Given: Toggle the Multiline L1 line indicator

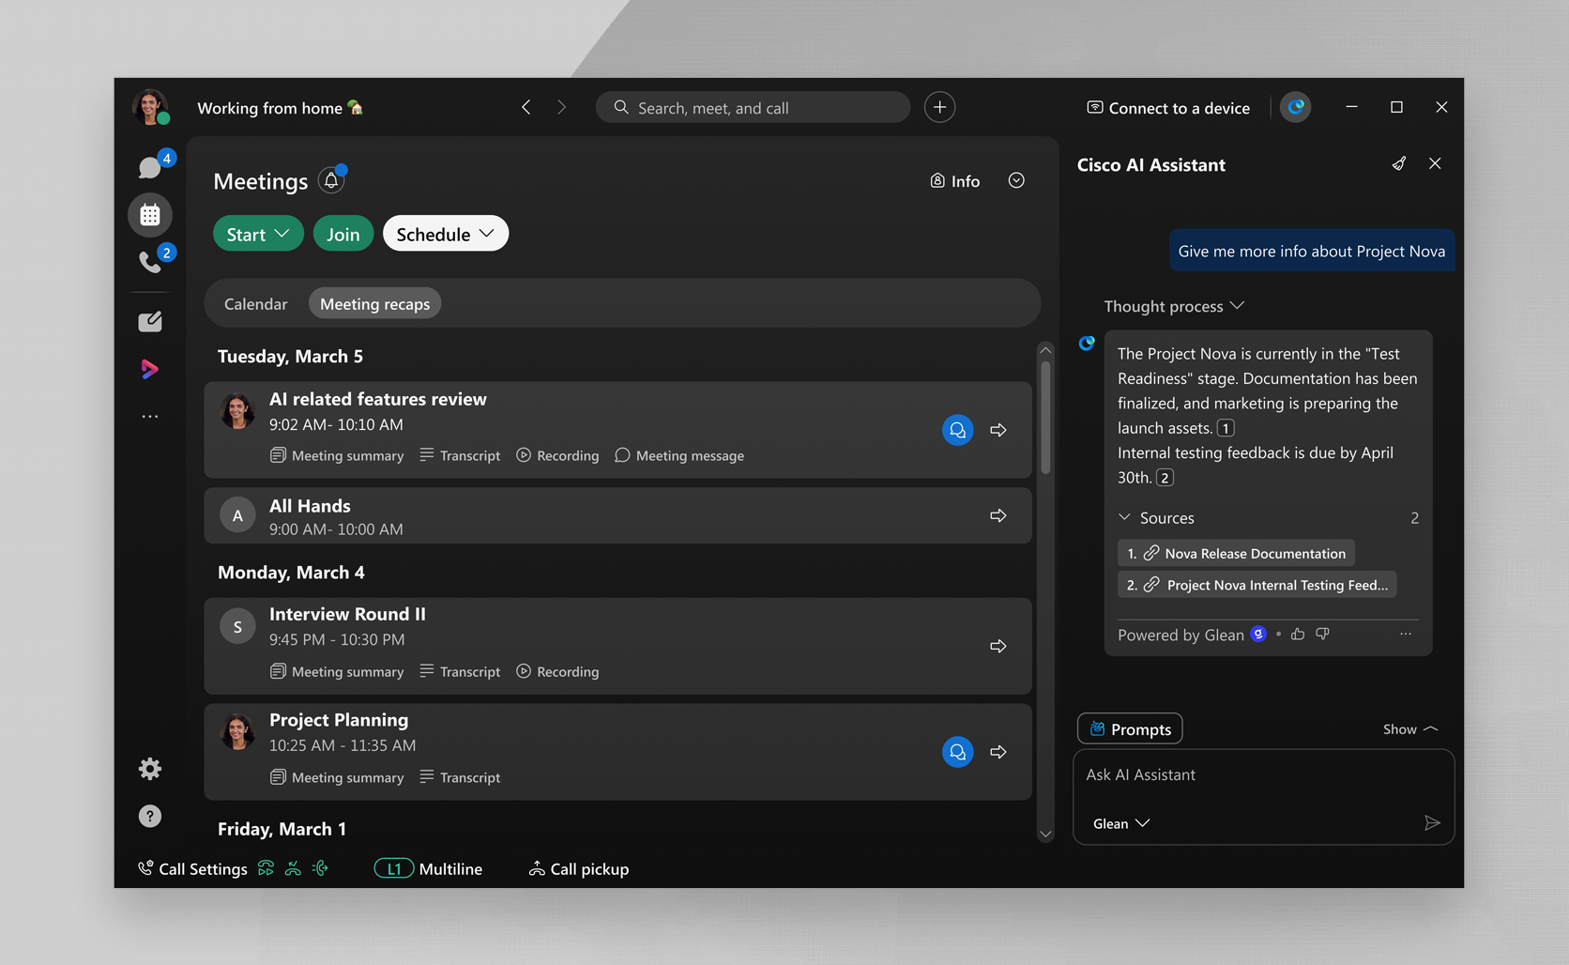Looking at the screenshot, I should tap(394, 869).
